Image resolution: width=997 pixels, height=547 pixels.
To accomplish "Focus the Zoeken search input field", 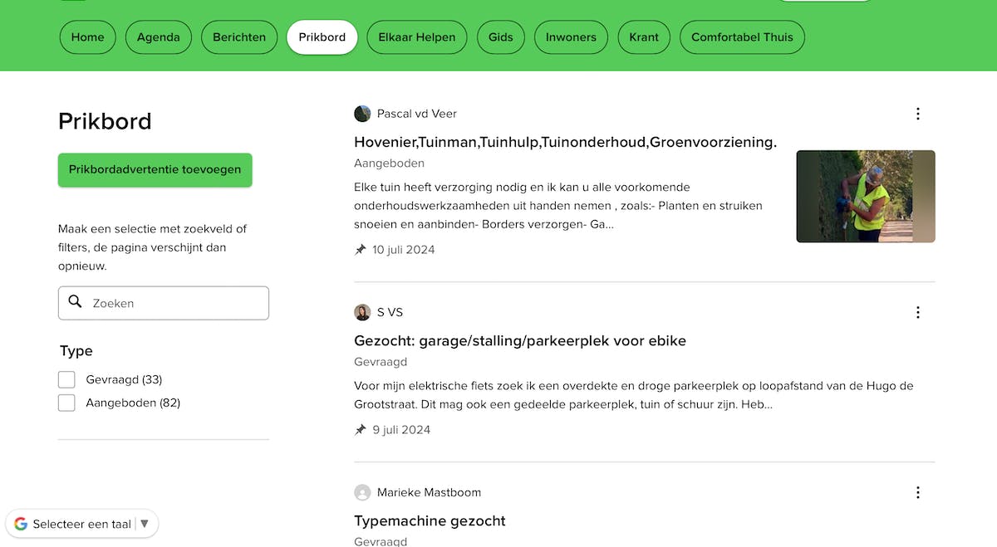I will coord(174,303).
